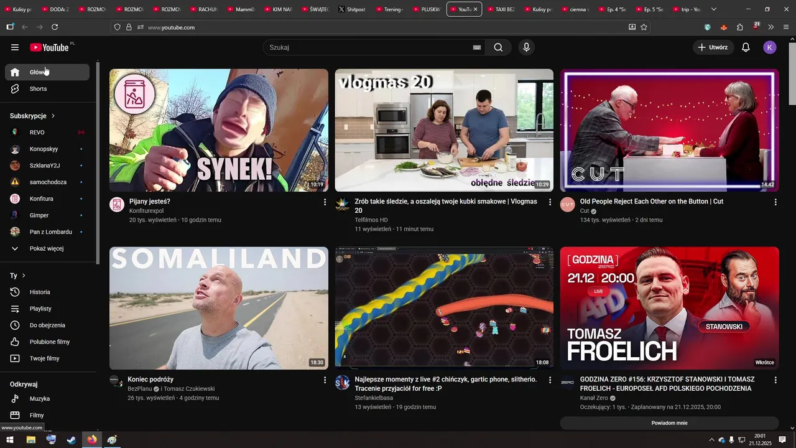Click the site lock padlock icon
This screenshot has height=448, width=796.
(129, 27)
